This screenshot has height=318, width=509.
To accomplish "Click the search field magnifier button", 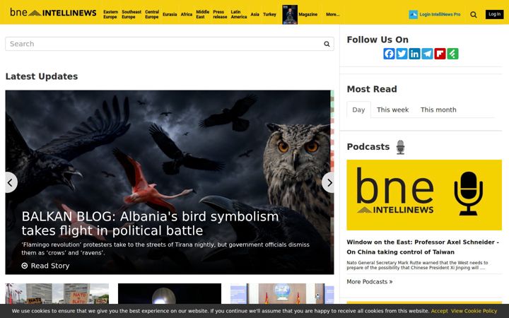I will coord(327,44).
